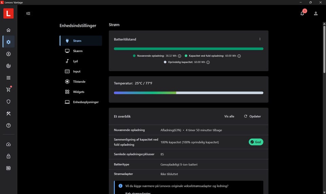326x194 pixels.
Task: Click the temperature gradient bar
Action: (x=188, y=93)
